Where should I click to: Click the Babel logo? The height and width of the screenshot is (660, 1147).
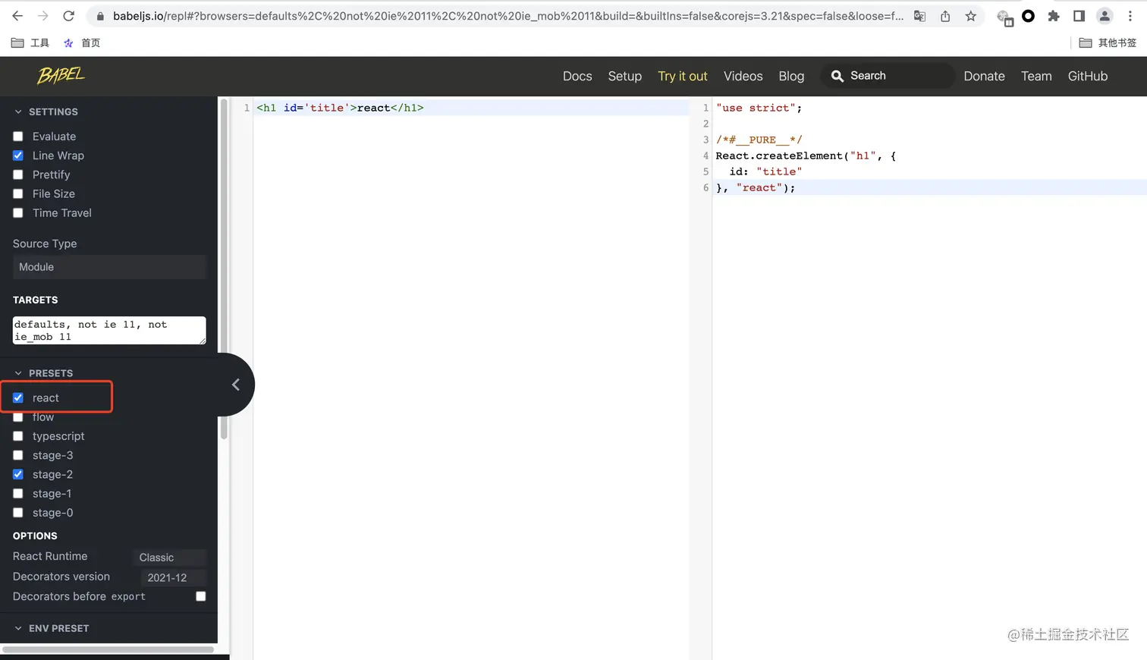pyautogui.click(x=61, y=75)
